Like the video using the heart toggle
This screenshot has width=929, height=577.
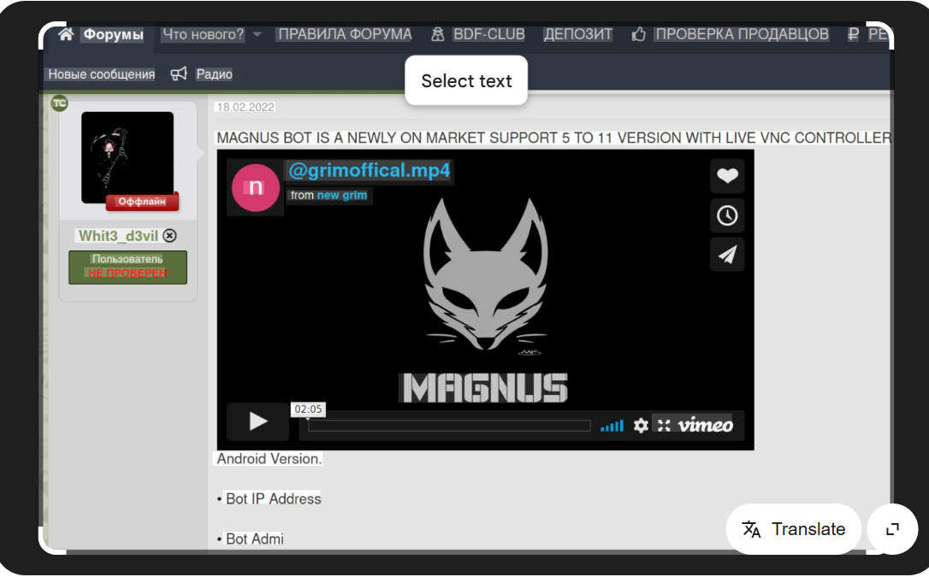coord(727,176)
